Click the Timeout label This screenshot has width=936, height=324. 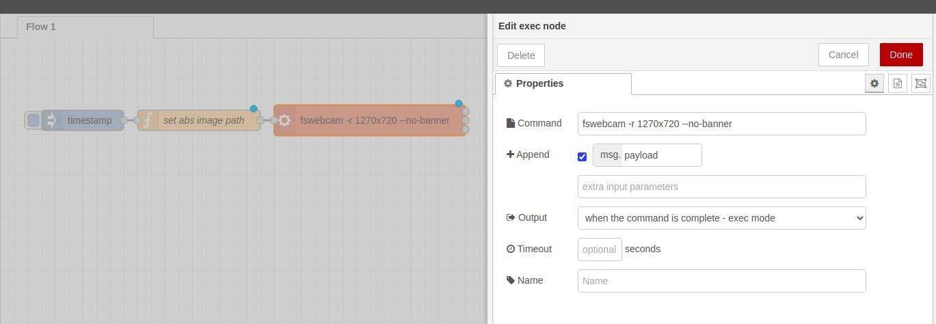click(x=529, y=249)
